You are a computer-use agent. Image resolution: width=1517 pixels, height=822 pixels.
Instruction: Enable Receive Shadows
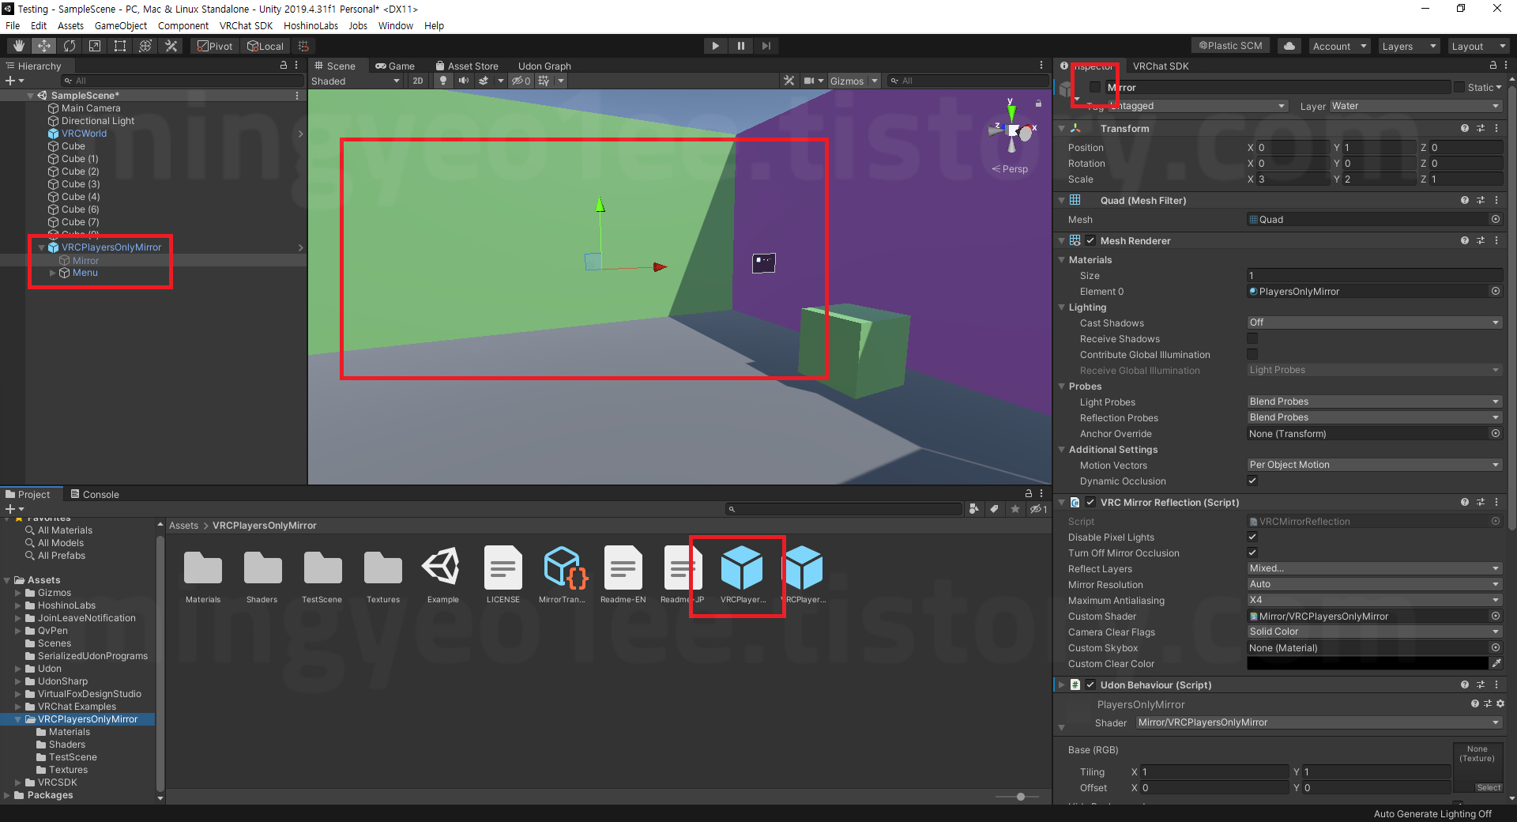click(1252, 338)
